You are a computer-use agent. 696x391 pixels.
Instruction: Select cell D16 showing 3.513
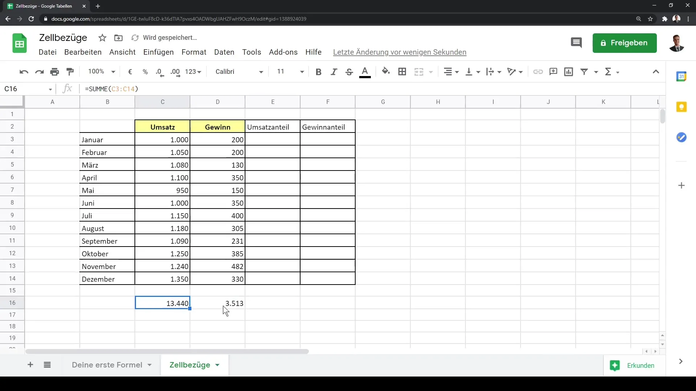click(x=217, y=303)
